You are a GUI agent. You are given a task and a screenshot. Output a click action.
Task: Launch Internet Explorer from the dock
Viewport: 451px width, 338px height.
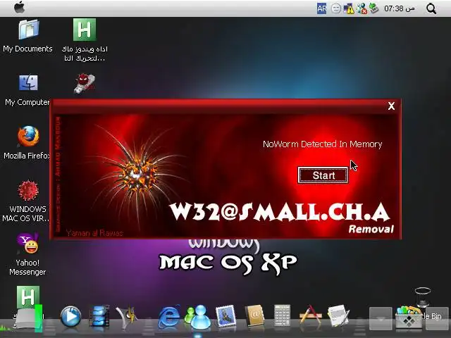(x=169, y=317)
